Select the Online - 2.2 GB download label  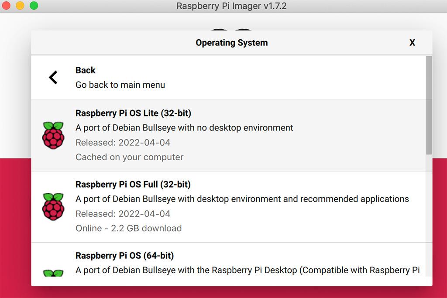tap(128, 228)
